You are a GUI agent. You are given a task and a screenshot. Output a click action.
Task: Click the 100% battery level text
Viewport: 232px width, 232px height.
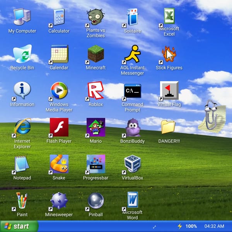[x=191, y=226]
